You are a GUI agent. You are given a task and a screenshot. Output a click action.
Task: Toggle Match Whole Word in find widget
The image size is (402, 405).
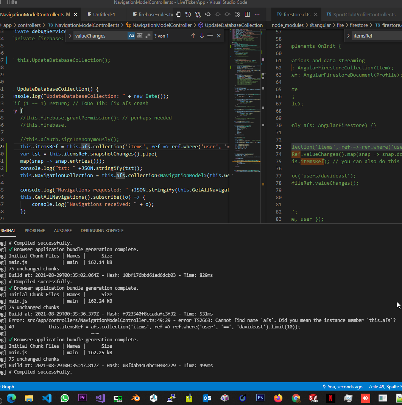tap(140, 36)
